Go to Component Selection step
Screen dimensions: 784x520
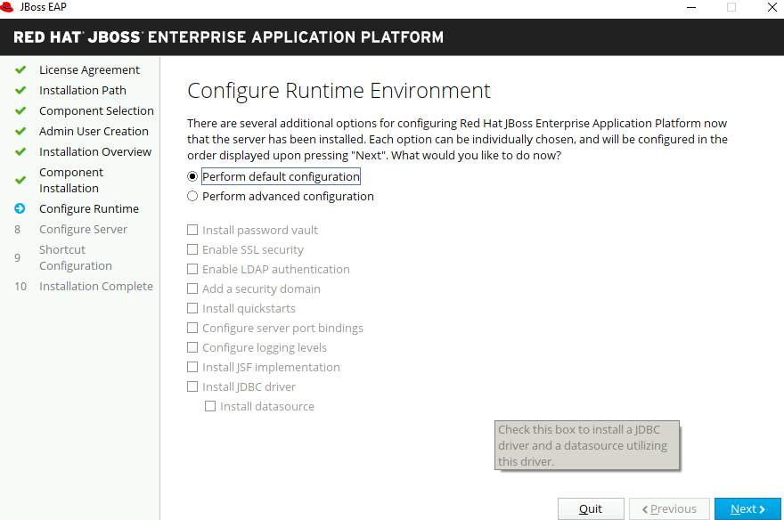click(x=96, y=111)
